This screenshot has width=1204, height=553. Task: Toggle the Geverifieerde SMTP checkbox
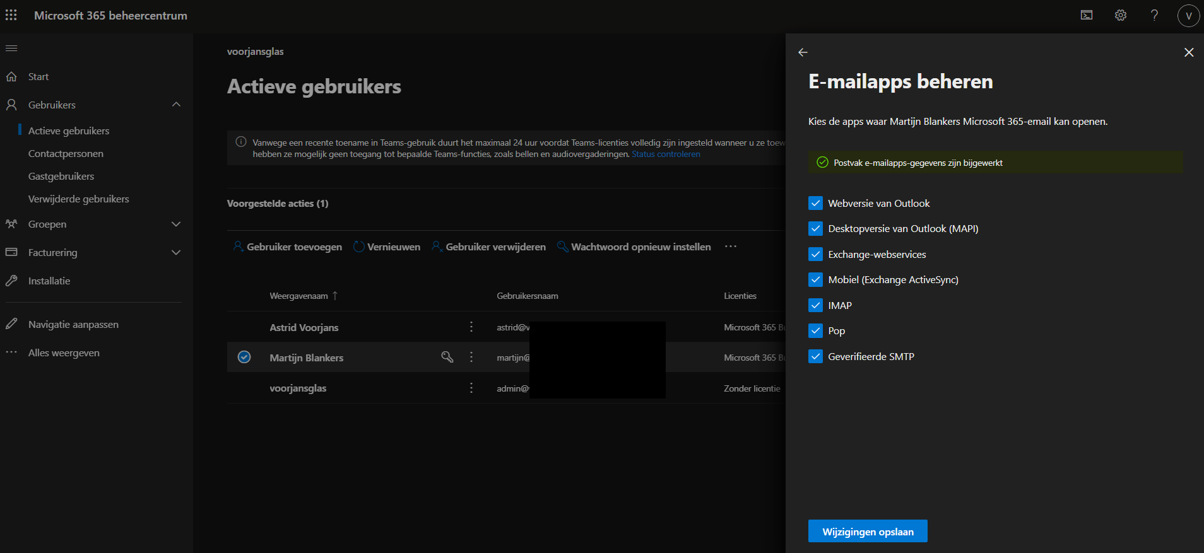(815, 356)
